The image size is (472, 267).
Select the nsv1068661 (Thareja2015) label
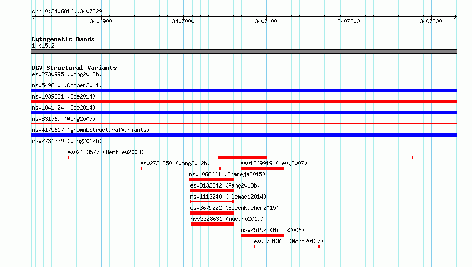[227, 174]
